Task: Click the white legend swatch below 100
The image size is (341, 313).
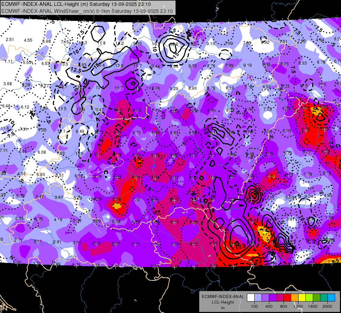Action: (251, 298)
